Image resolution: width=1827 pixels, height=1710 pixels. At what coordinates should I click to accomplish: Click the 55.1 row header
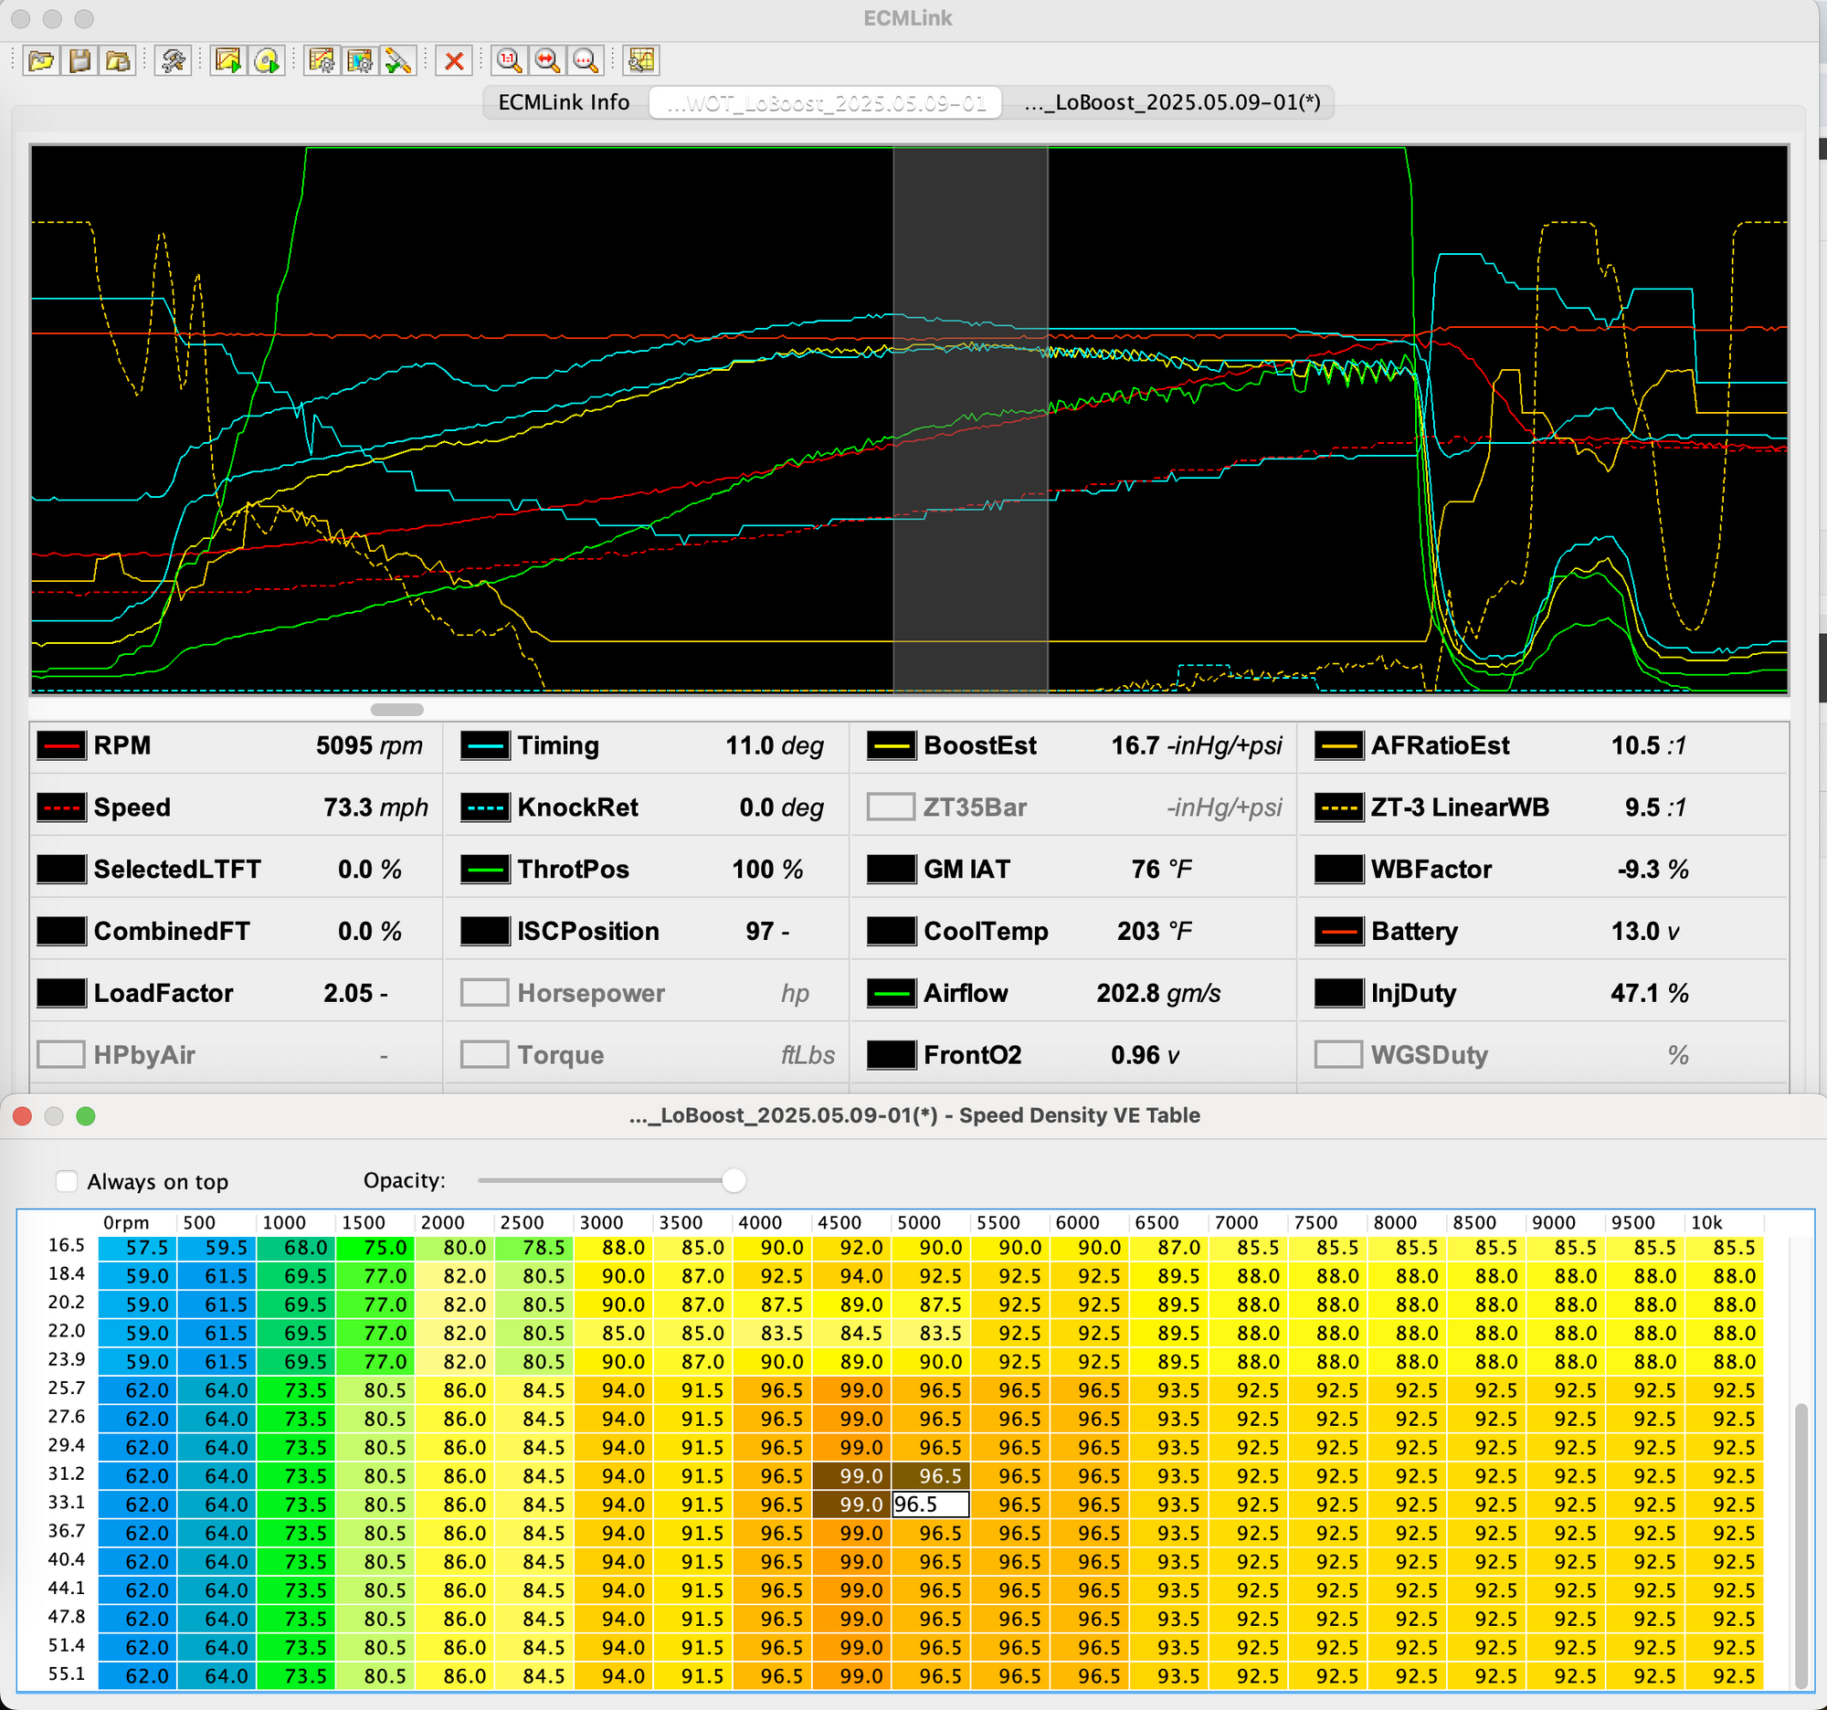tap(66, 1673)
